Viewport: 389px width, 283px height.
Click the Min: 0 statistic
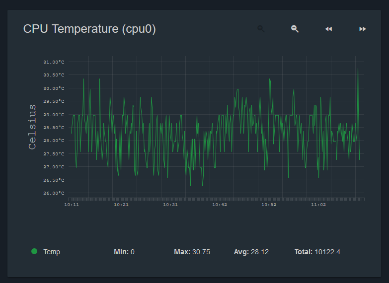point(124,252)
